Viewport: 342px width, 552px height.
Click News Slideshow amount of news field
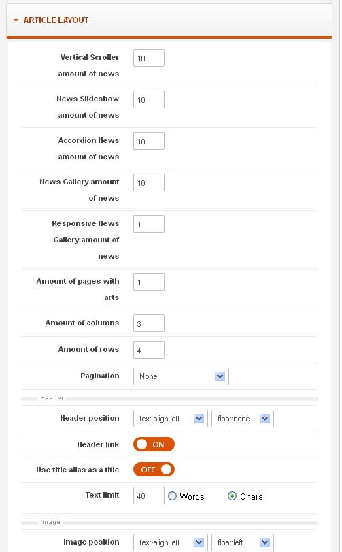(x=149, y=99)
